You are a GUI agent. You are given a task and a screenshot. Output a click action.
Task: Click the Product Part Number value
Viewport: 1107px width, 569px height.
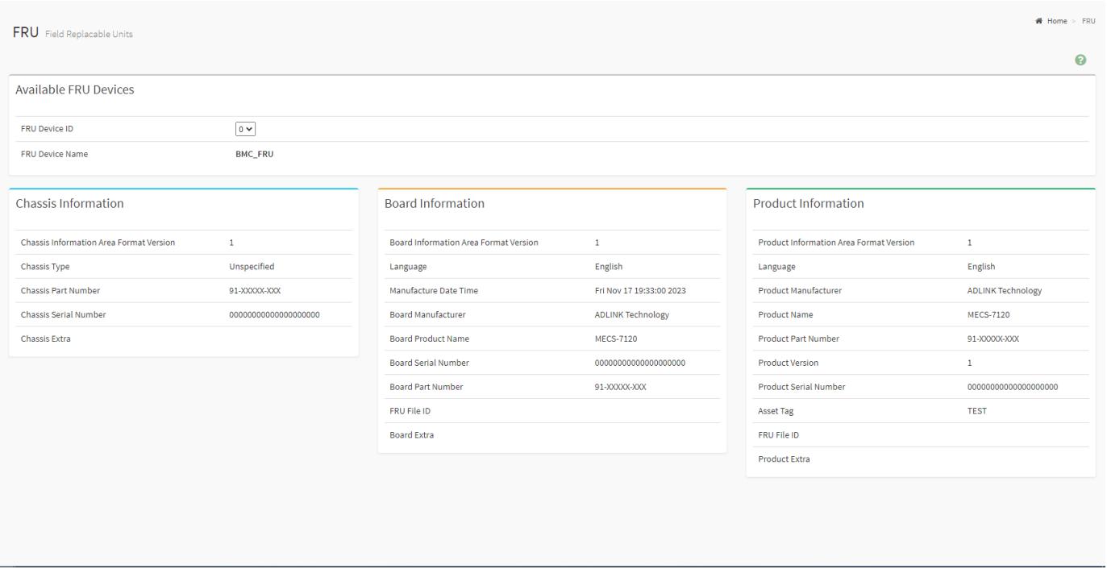[993, 338]
